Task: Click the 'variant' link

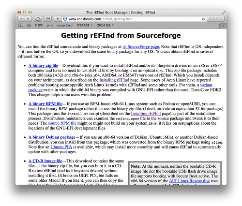Action: (x=206, y=85)
